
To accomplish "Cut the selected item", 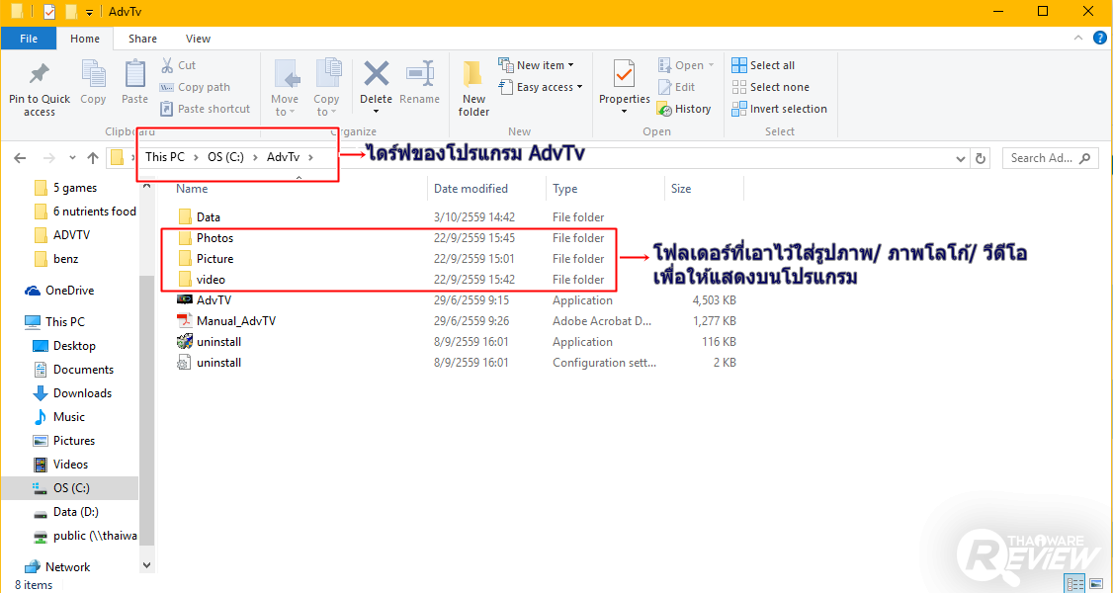I will point(178,65).
